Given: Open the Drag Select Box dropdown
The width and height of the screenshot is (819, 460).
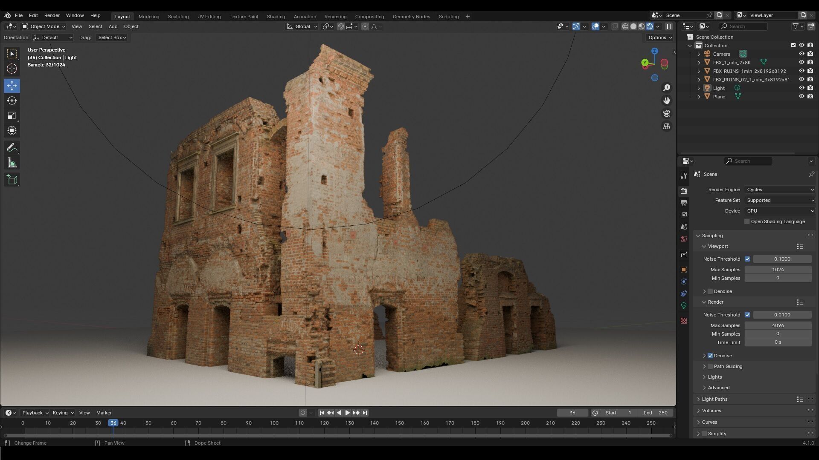Looking at the screenshot, I should tap(112, 37).
